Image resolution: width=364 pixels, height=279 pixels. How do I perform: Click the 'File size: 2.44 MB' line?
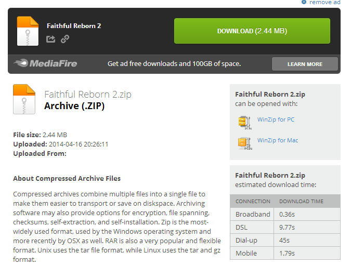pyautogui.click(x=40, y=135)
